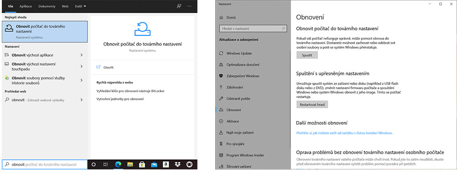
Task: Click the Domů home icon in Settings
Action: [221, 17]
